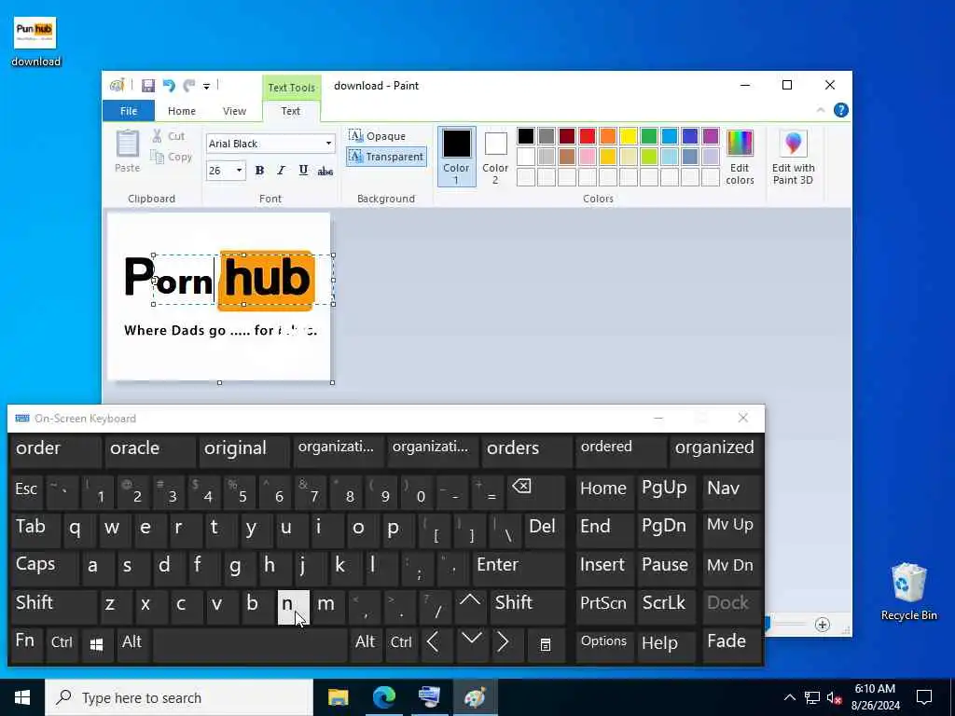Toggle Italic text formatting
The width and height of the screenshot is (955, 716).
tap(281, 171)
